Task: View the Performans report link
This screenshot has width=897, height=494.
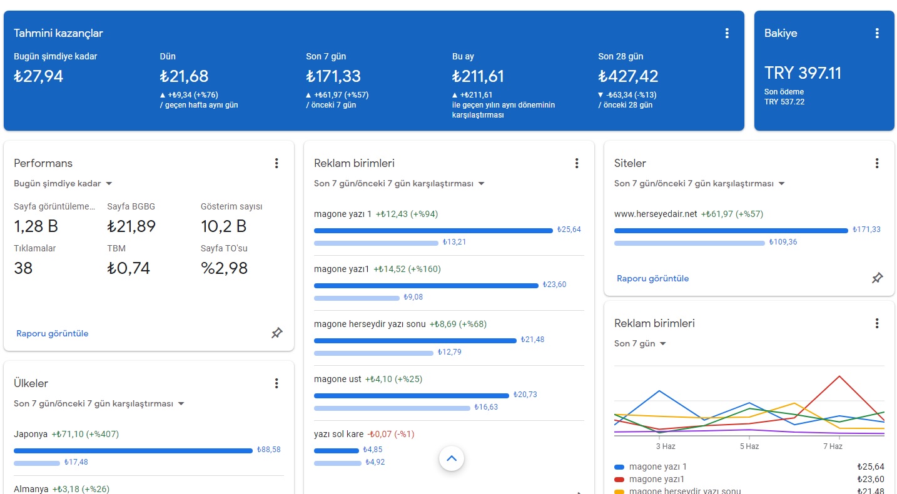Action: (x=53, y=333)
